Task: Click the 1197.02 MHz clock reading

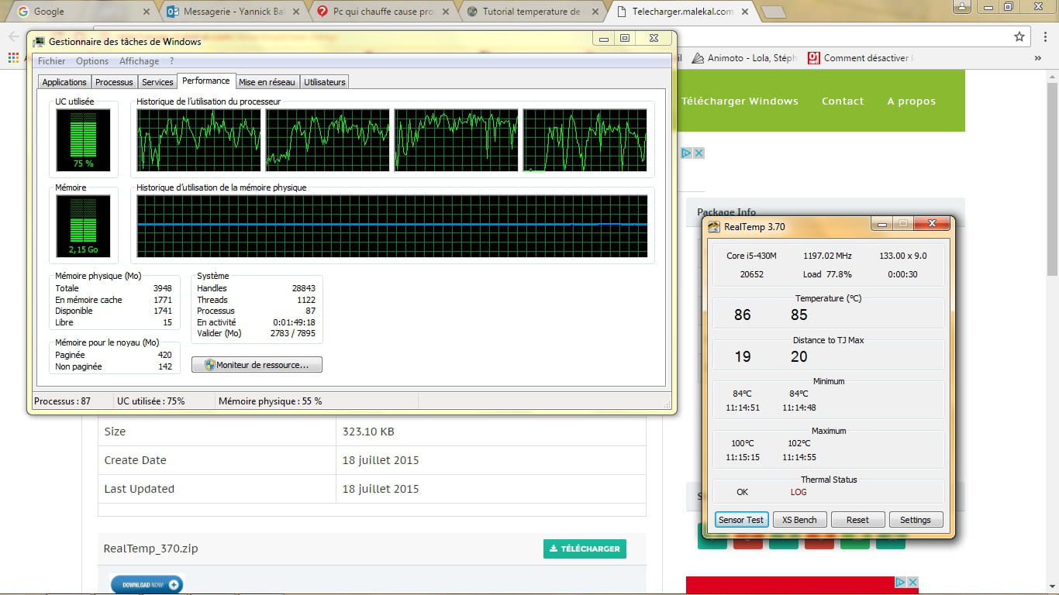Action: click(x=827, y=256)
